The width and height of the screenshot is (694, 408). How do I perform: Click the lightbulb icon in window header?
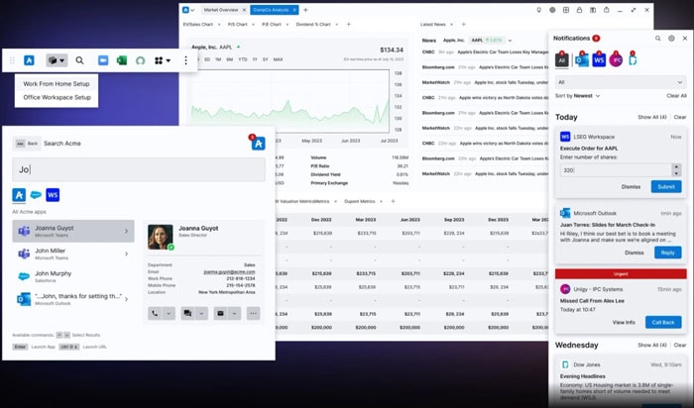(x=538, y=10)
